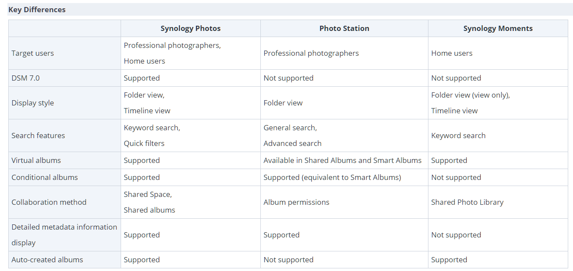Click the Target users row label

coord(33,53)
